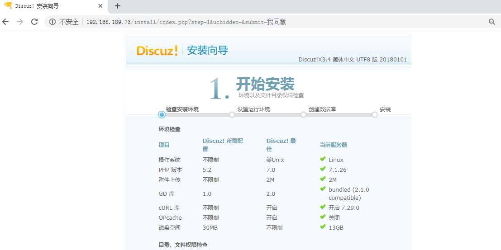Click the Discuz! 最佳 column header
The width and height of the screenshot is (501, 250).
pos(281,145)
